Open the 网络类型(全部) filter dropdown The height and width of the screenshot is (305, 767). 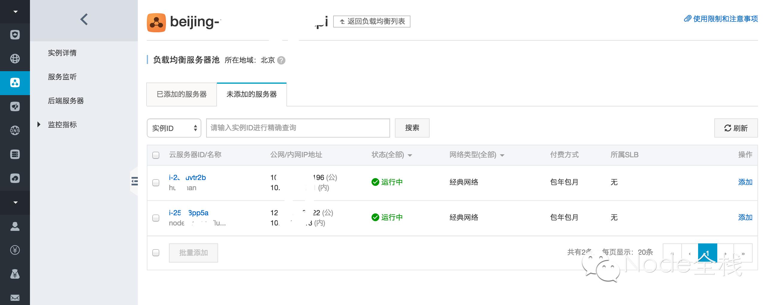coord(477,155)
